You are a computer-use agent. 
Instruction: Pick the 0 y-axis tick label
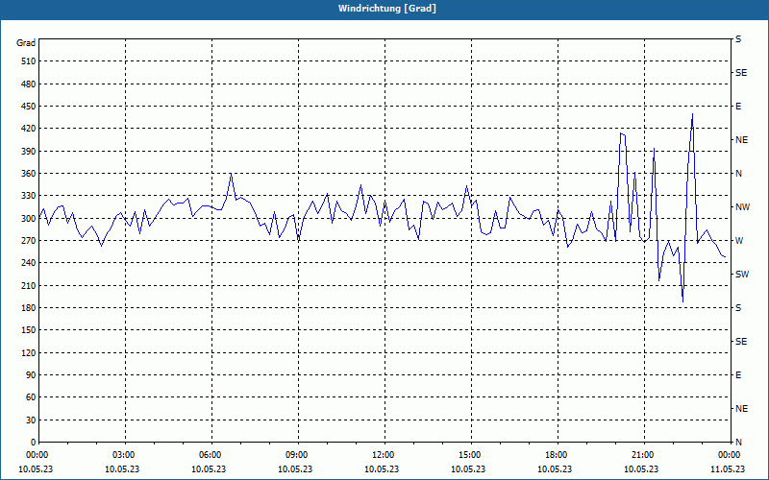click(x=34, y=443)
